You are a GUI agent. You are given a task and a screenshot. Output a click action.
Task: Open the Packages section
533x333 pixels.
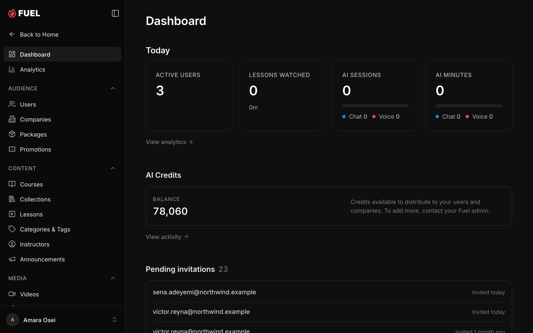[x=62, y=134]
